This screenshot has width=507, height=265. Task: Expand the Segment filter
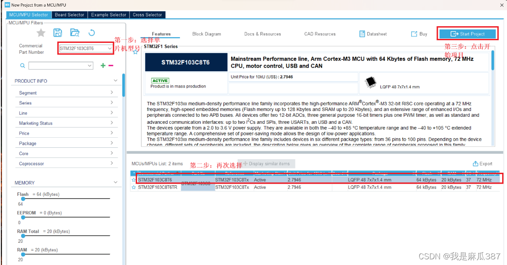pos(112,93)
